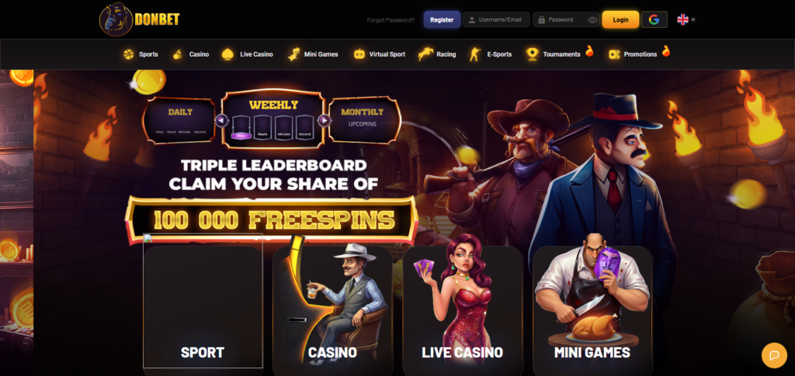Click the Register button
Viewport: 795px width, 376px height.
(442, 19)
